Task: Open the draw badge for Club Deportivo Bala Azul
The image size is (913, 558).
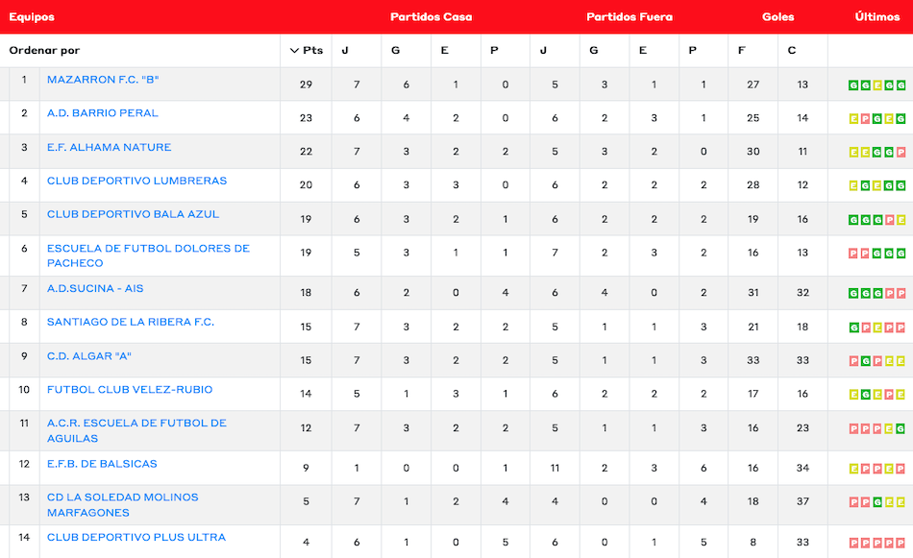Action: click(901, 220)
